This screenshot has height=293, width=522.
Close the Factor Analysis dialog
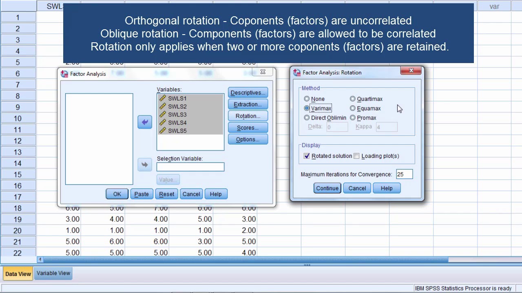click(263, 72)
